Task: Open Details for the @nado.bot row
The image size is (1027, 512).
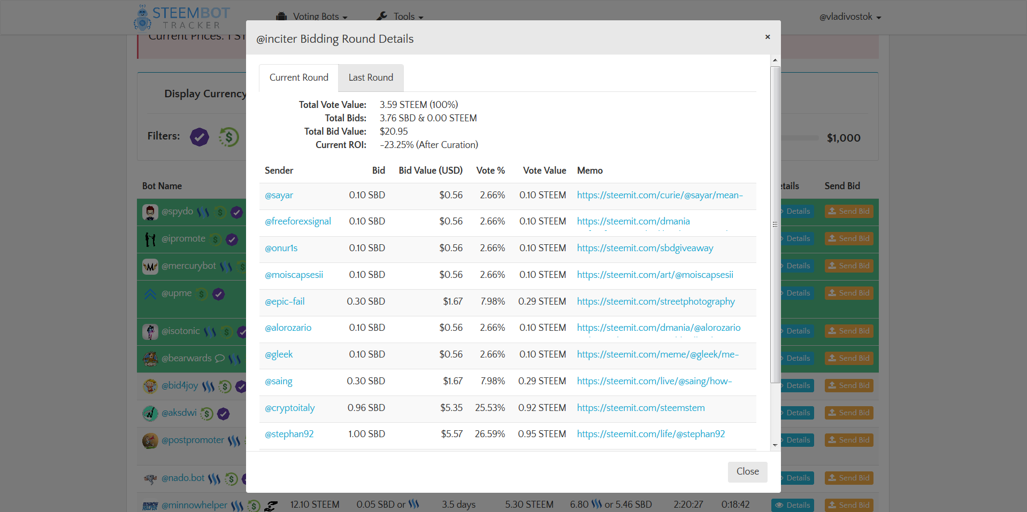Action: pos(797,478)
